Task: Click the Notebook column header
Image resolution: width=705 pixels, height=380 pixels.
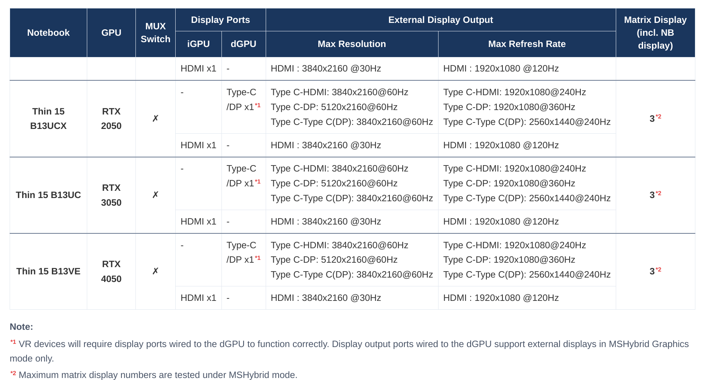Action: click(48, 33)
